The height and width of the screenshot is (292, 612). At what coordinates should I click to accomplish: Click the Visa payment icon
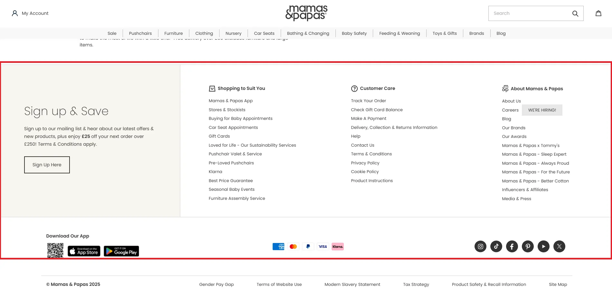tap(323, 247)
